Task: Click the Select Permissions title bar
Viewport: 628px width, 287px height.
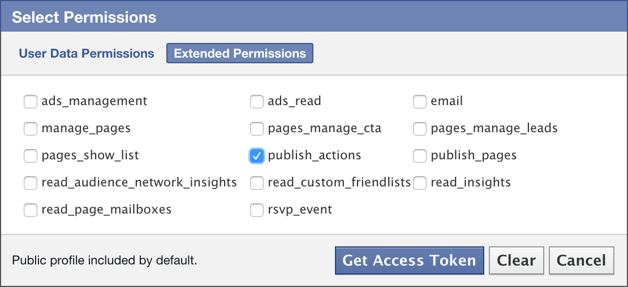Action: 314,17
